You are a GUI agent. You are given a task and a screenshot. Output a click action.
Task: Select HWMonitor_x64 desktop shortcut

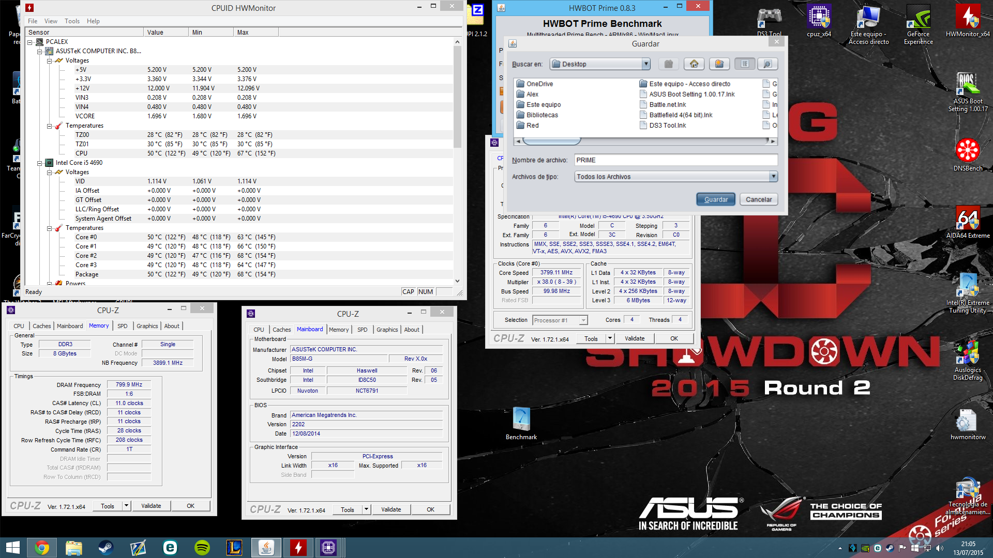[x=968, y=21]
